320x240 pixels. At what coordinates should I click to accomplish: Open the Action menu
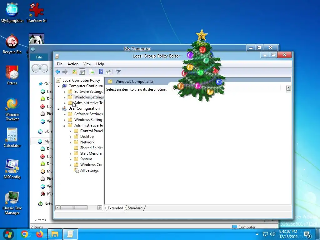(x=73, y=64)
